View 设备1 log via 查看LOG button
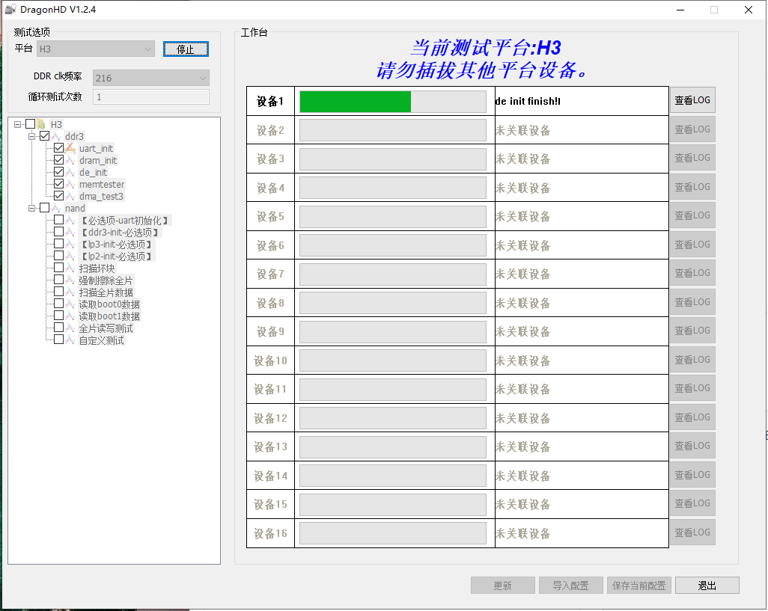Viewport: 768px width, 611px height. (x=692, y=100)
